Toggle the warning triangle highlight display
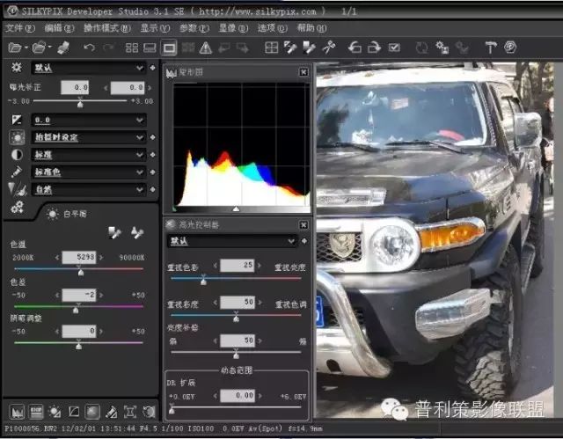563x439 pixels. (205, 48)
